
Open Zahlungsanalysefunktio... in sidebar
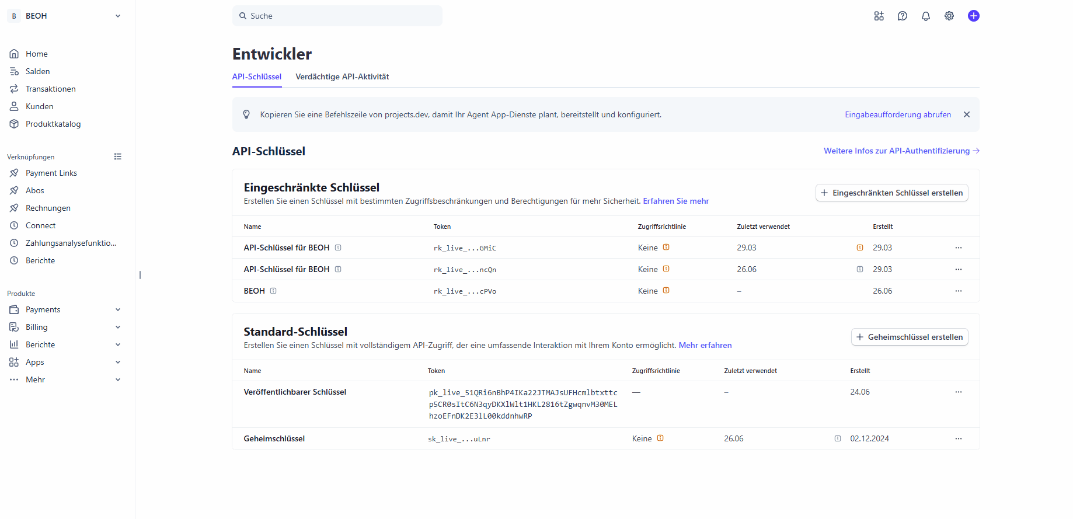click(x=71, y=243)
